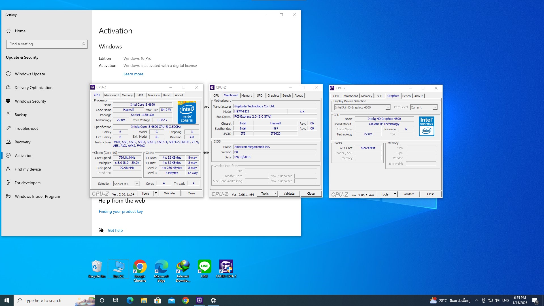Select Internet Download Manager desktop shortcut
The image size is (544, 306).
(x=183, y=271)
